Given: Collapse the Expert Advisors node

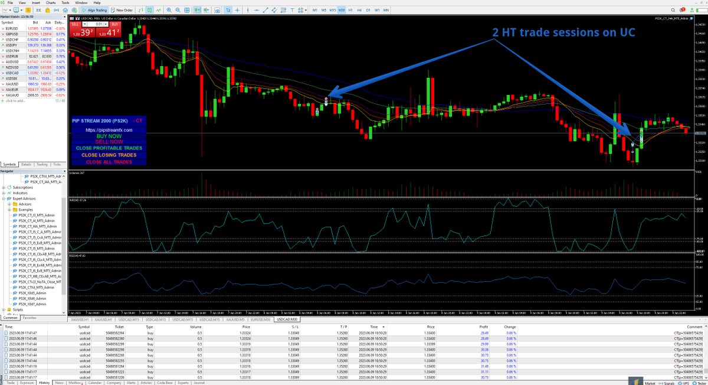Looking at the screenshot, I should [4, 198].
